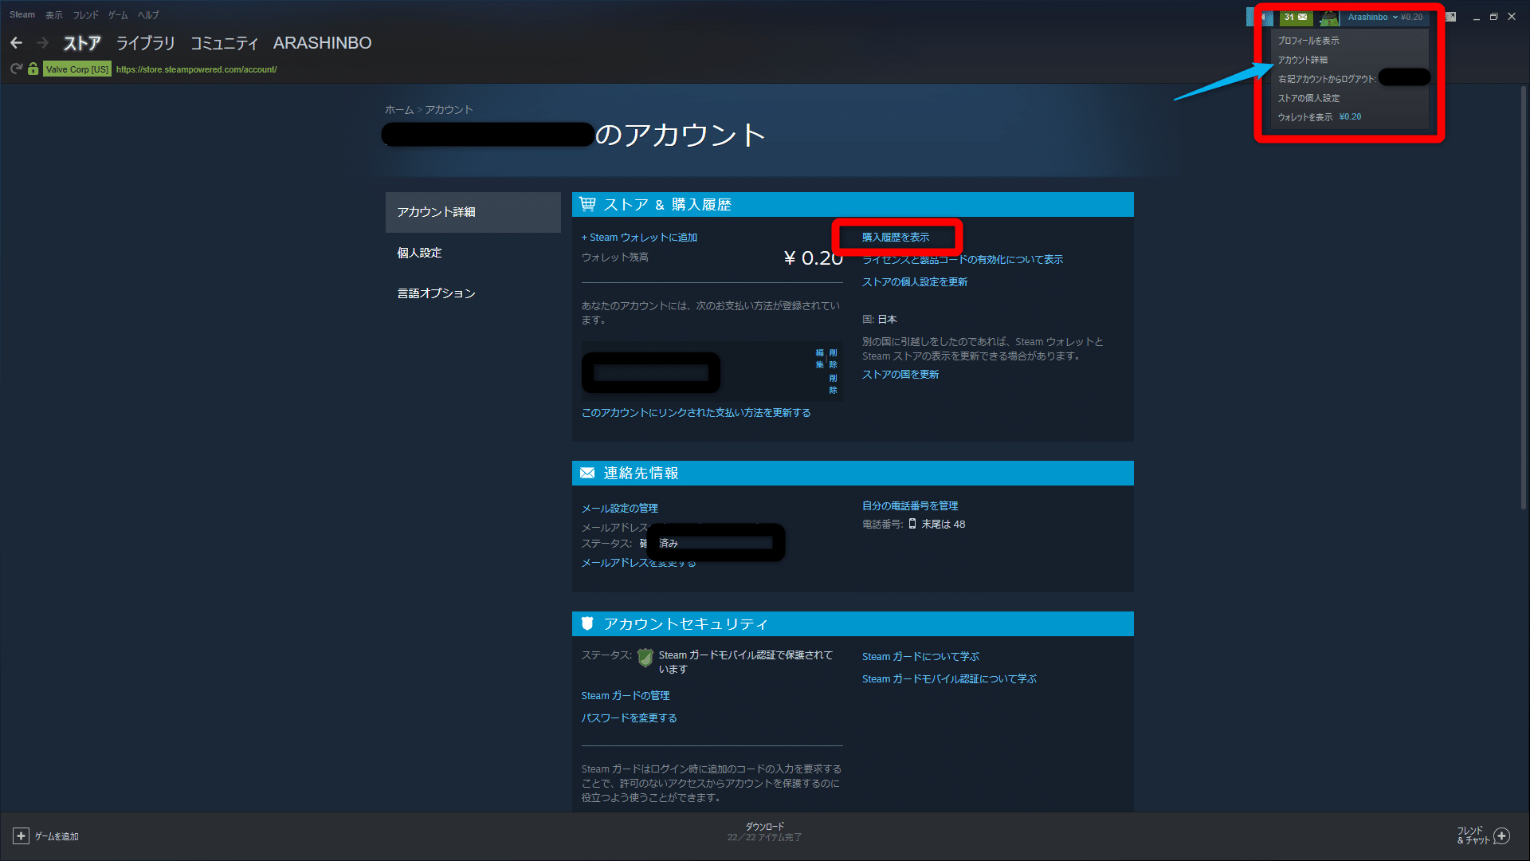Select ウォレットを表示 ¥0.20 in dropdown

coord(1320,117)
